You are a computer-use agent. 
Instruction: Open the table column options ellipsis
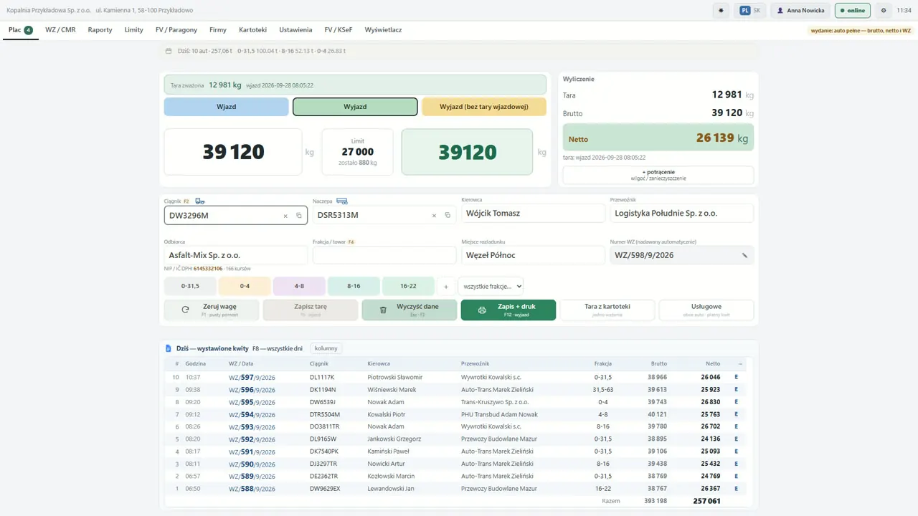(740, 363)
